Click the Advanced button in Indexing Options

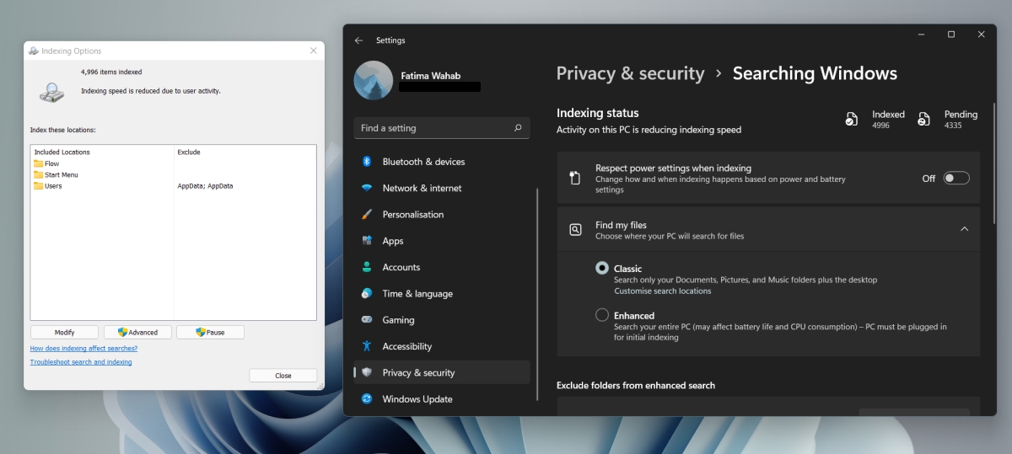[137, 333]
